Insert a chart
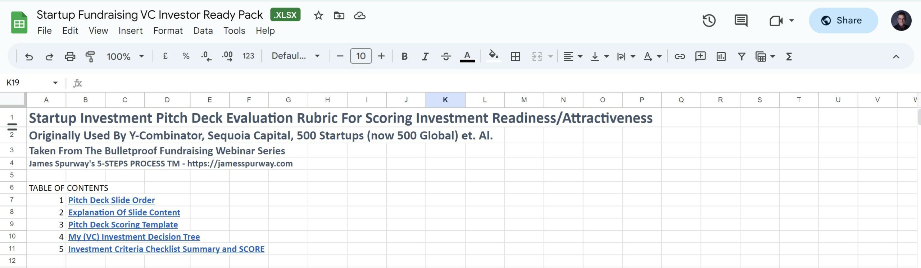Screen dimensions: 921x268 (x=721, y=56)
